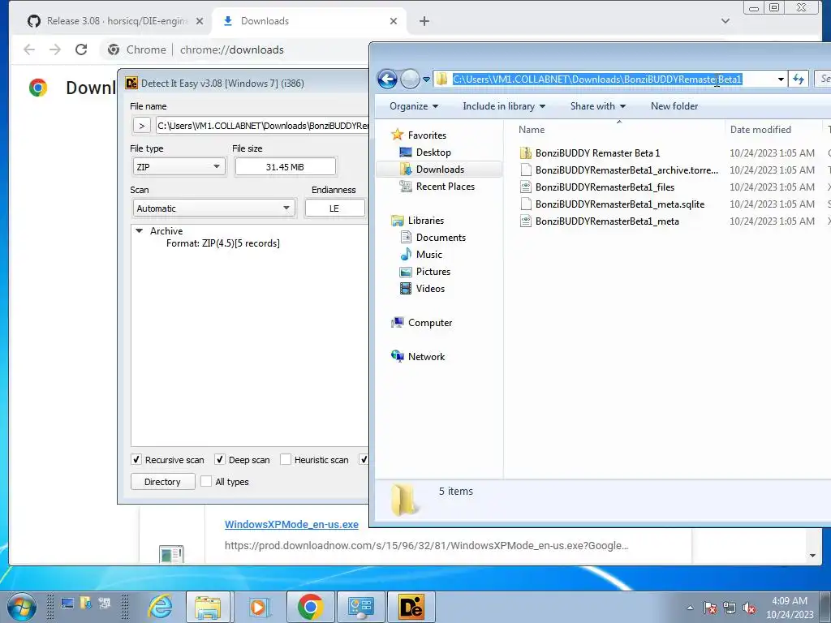Viewport: 831px width, 623px height.
Task: Close the Downloads tab
Action: coord(394,21)
